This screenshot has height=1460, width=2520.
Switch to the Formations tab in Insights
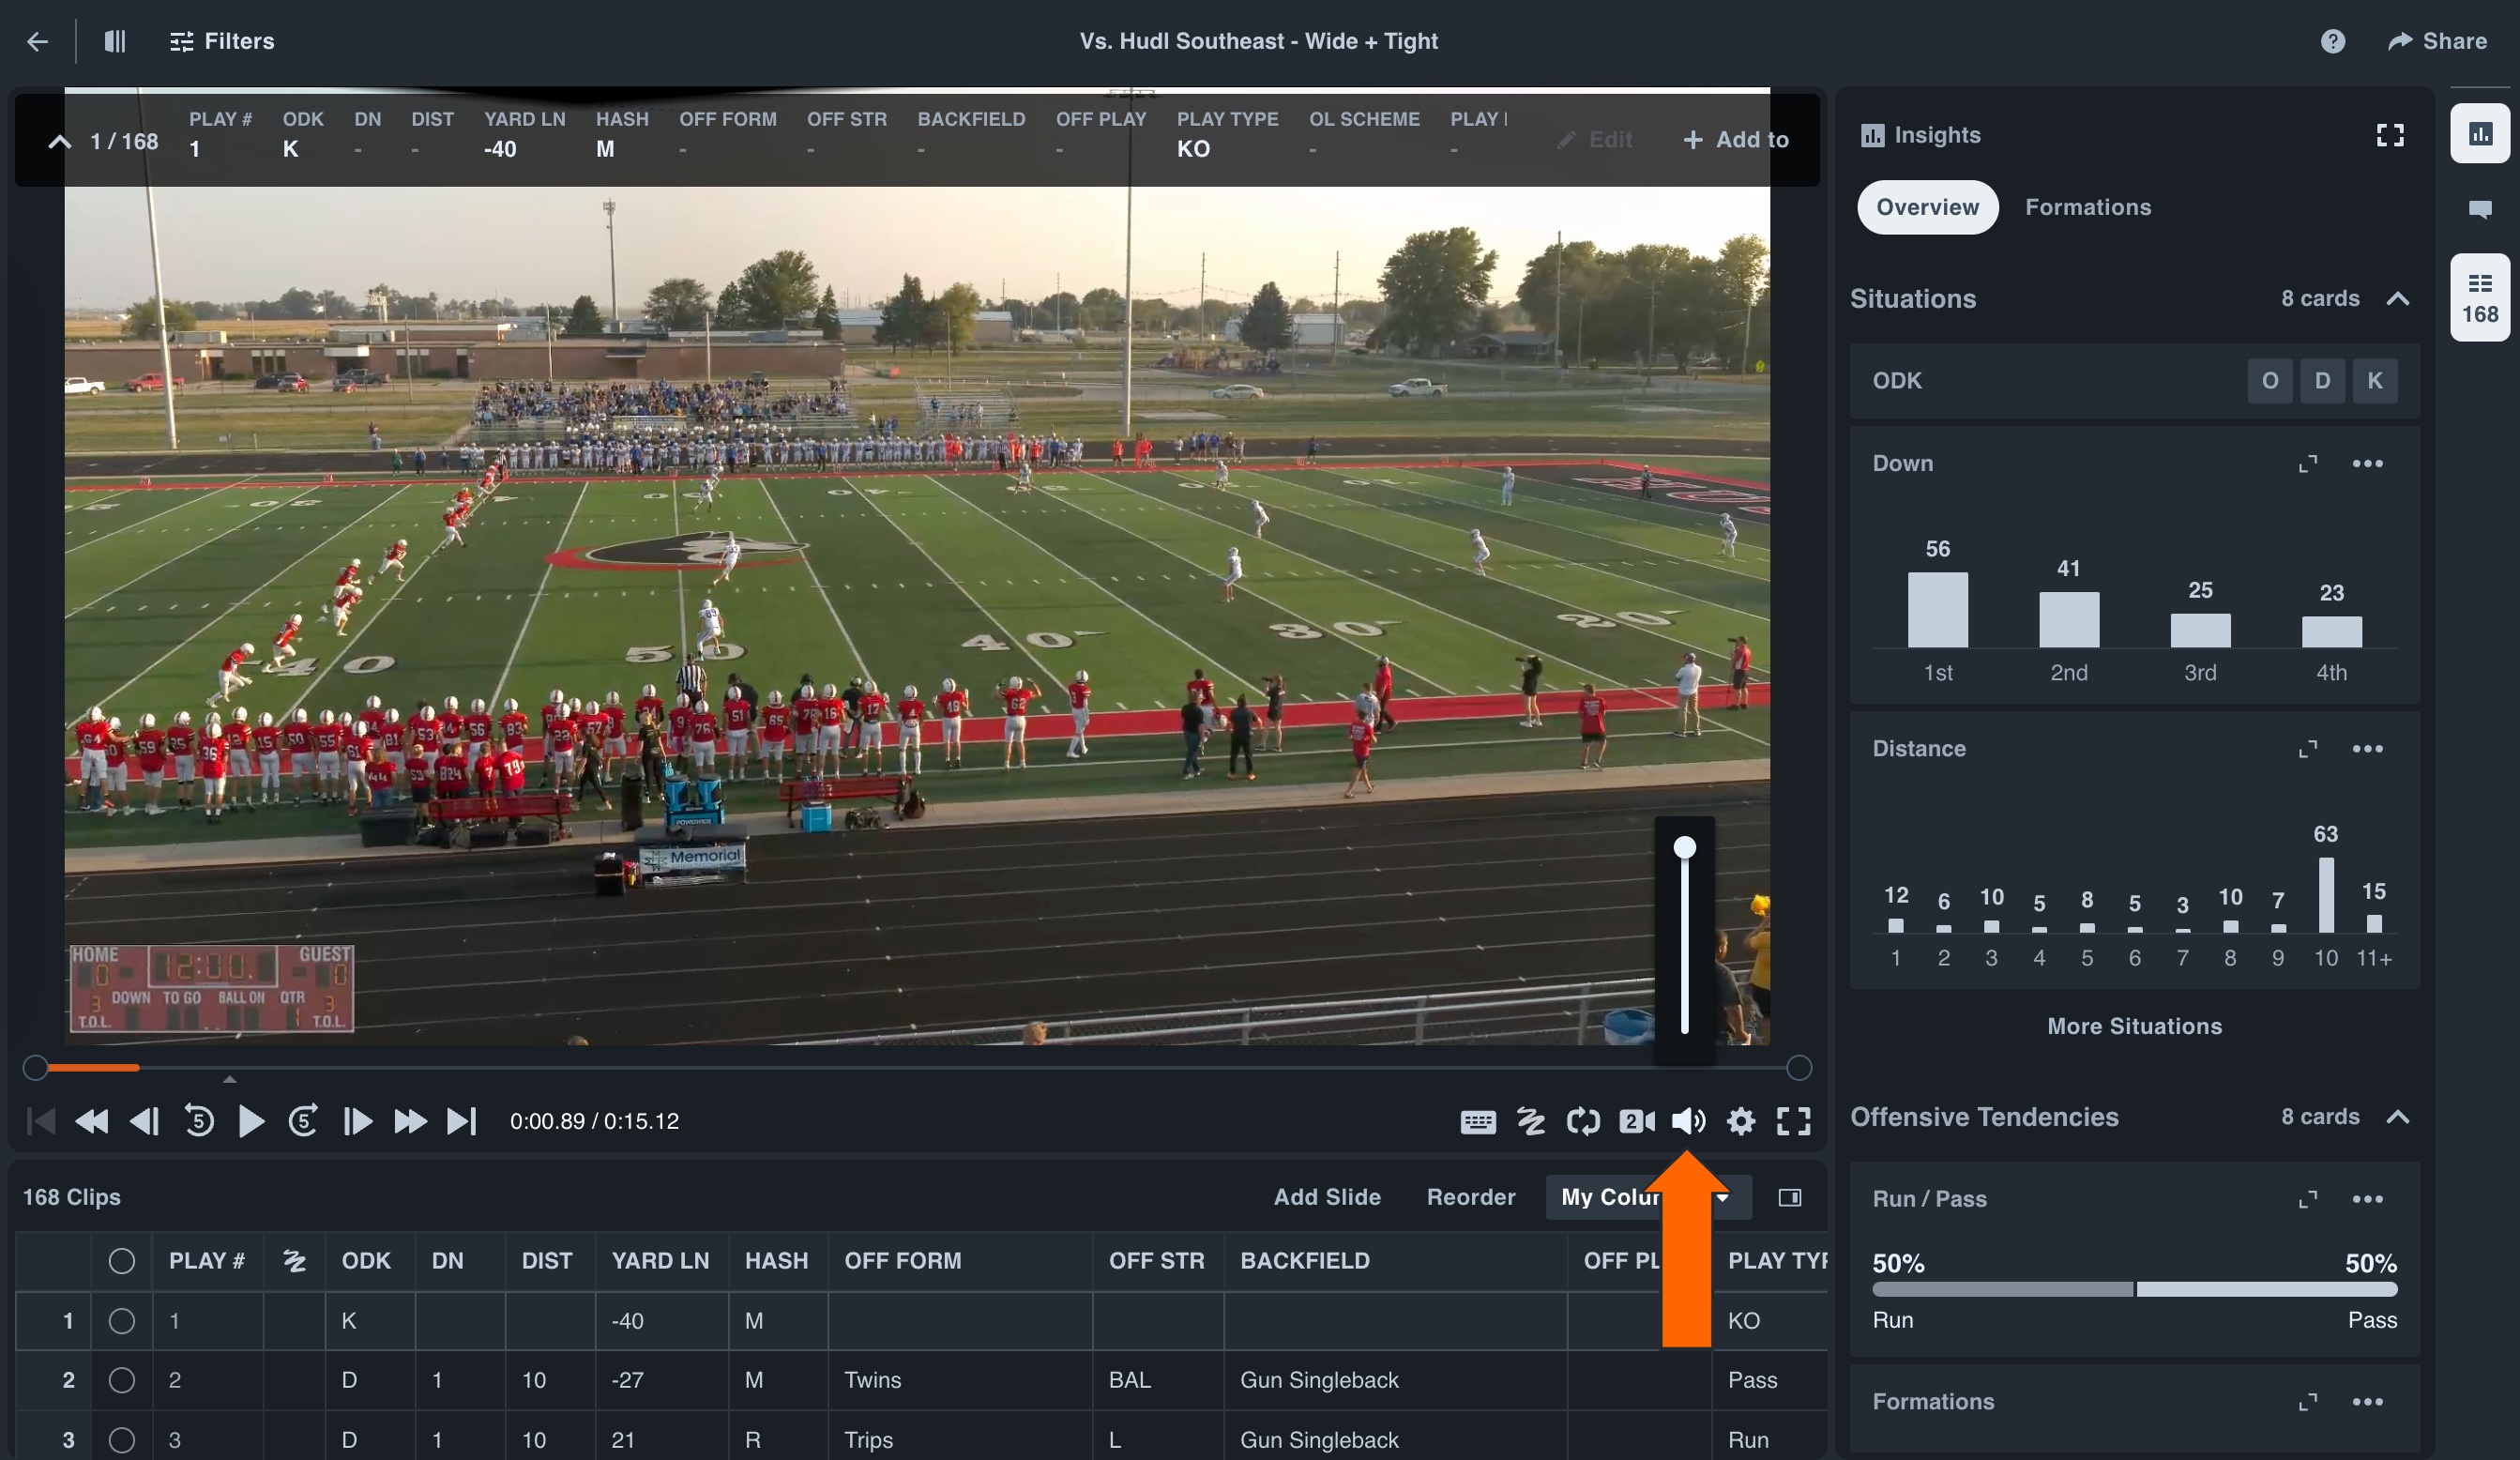coord(2088,207)
